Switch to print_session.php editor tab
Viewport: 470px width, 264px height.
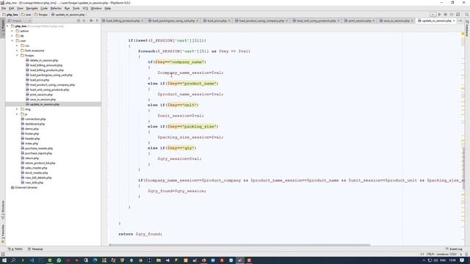click(x=359, y=21)
